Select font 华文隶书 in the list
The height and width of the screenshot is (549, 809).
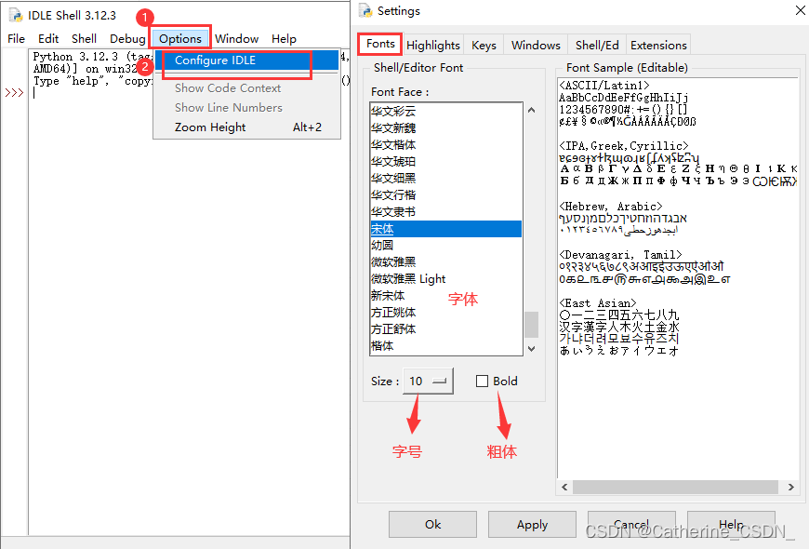coord(445,212)
